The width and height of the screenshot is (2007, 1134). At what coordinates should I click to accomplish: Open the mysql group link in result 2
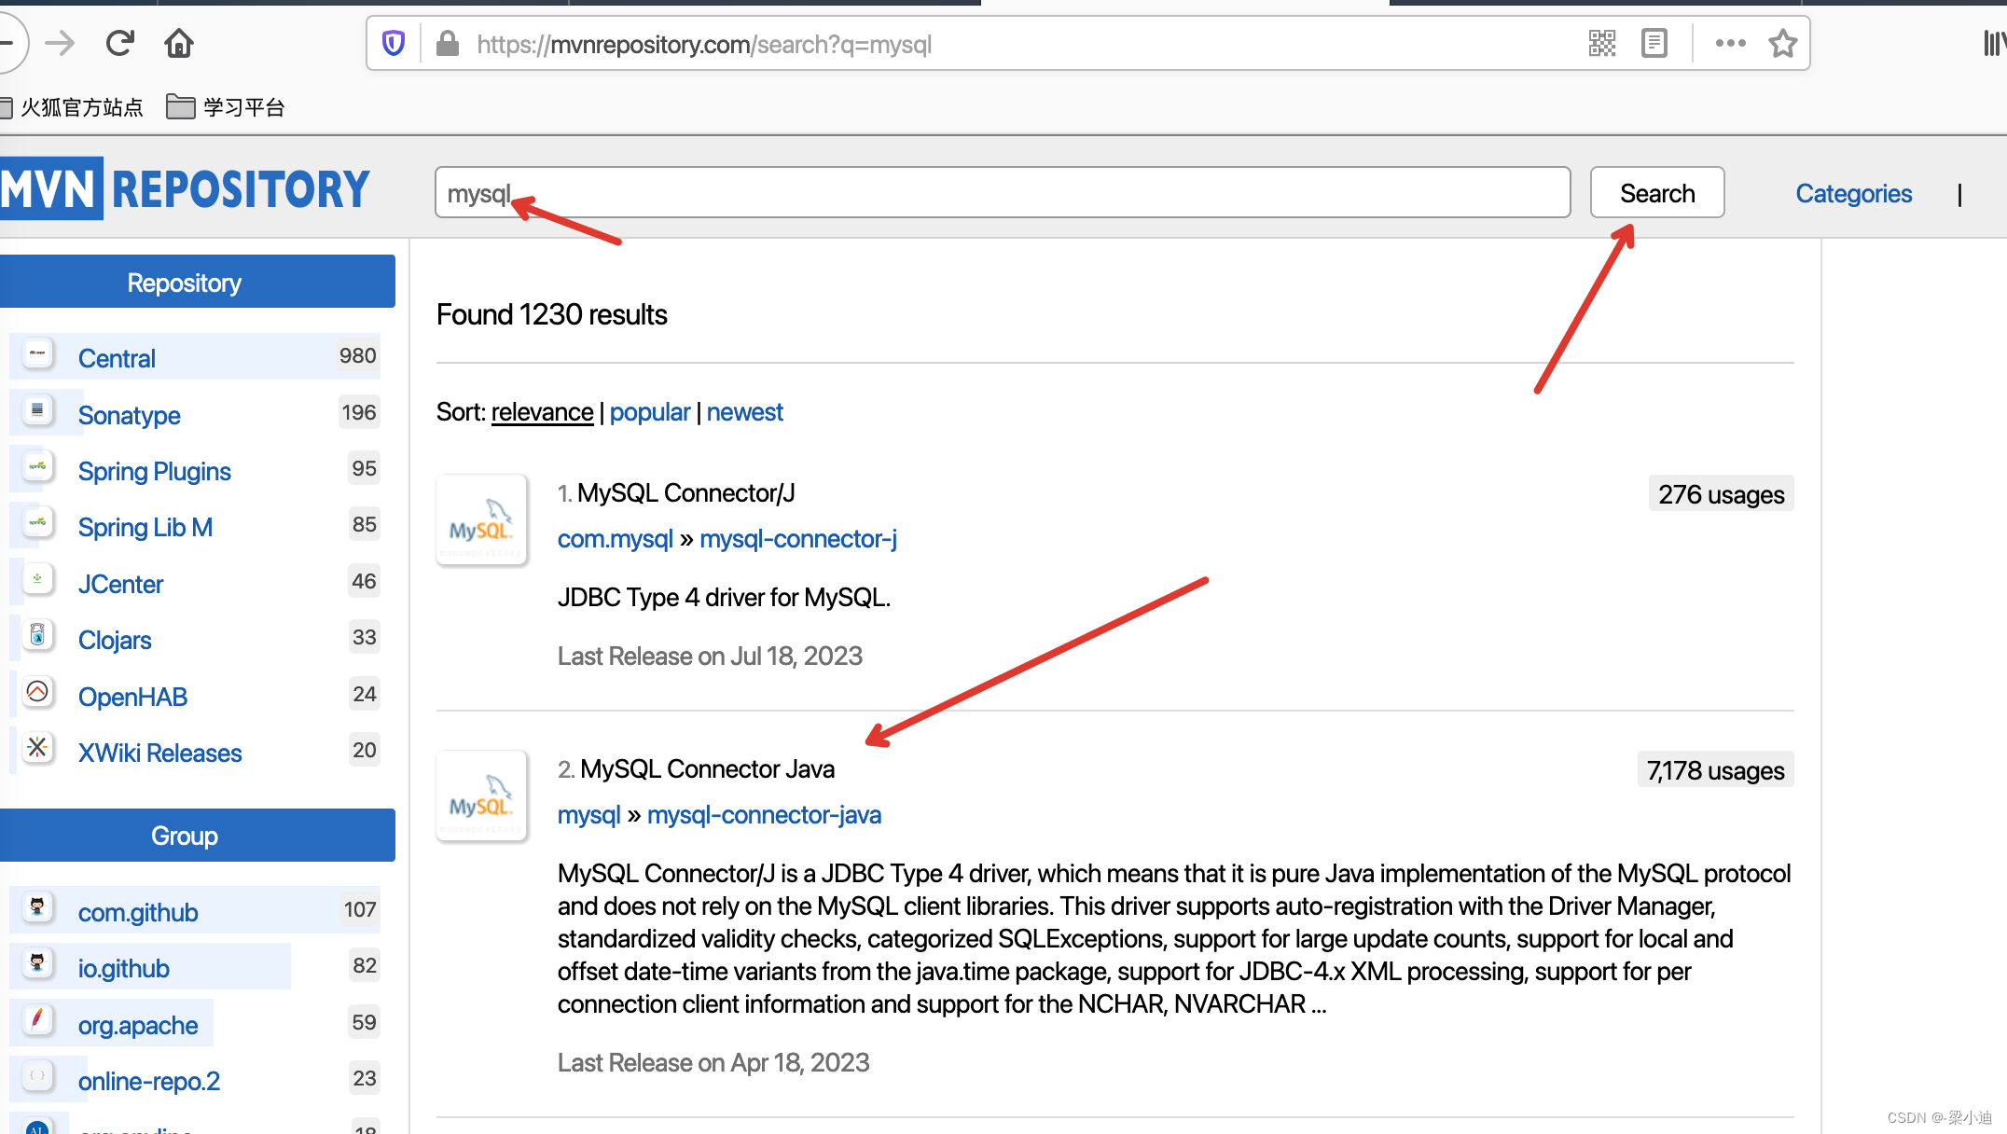588,815
